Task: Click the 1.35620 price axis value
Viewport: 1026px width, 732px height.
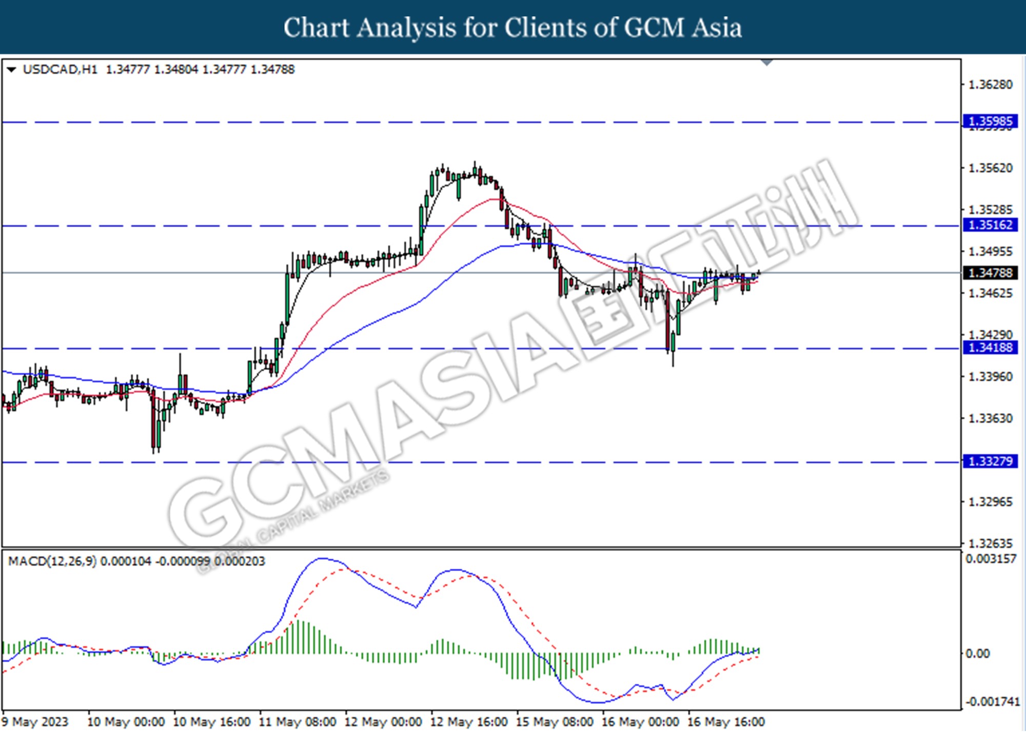Action: pos(990,168)
